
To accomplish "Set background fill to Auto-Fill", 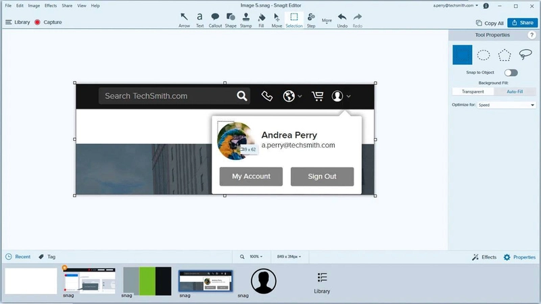I will pos(515,92).
